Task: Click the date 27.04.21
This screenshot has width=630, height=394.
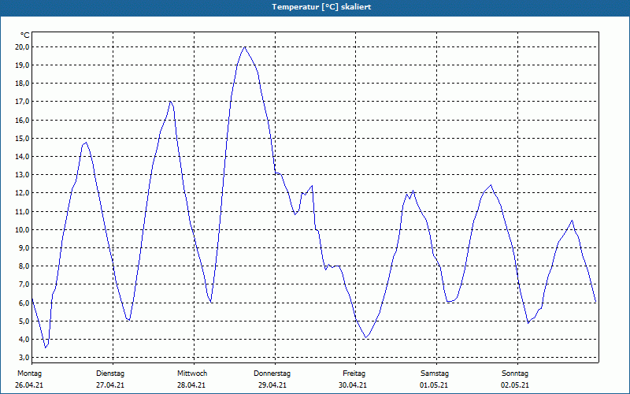Action: click(110, 385)
